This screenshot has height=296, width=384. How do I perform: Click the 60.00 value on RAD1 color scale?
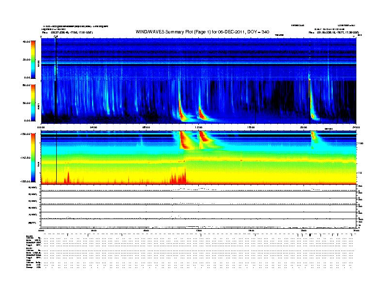click(x=26, y=85)
